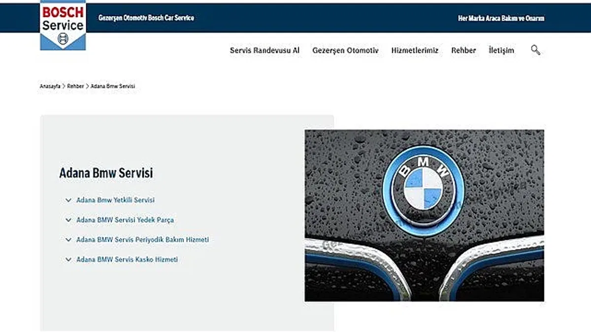Viewport: 591px width, 332px height.
Task: Click the BMW emblem photo
Action: point(425,215)
